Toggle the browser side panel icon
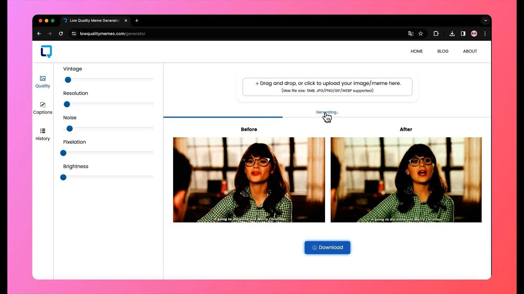 point(463,33)
